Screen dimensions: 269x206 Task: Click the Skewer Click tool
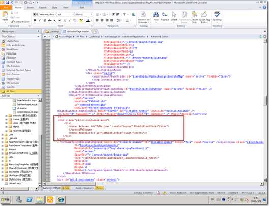(x=194, y=17)
